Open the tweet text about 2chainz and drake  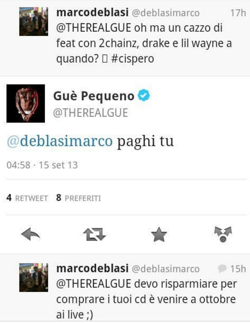[x=144, y=43]
